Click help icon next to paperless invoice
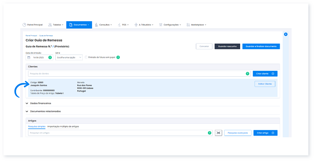This screenshot has height=161, width=314. pos(118,57)
